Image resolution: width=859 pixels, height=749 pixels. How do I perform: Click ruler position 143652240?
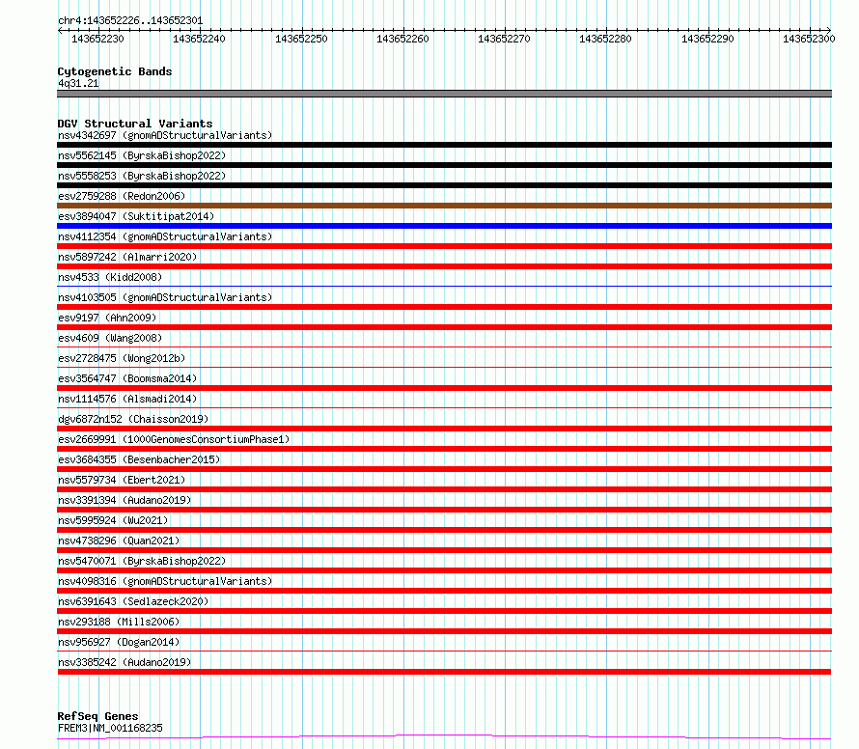pos(199,39)
